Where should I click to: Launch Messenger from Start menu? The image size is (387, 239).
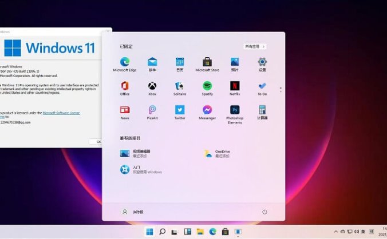[207, 113]
